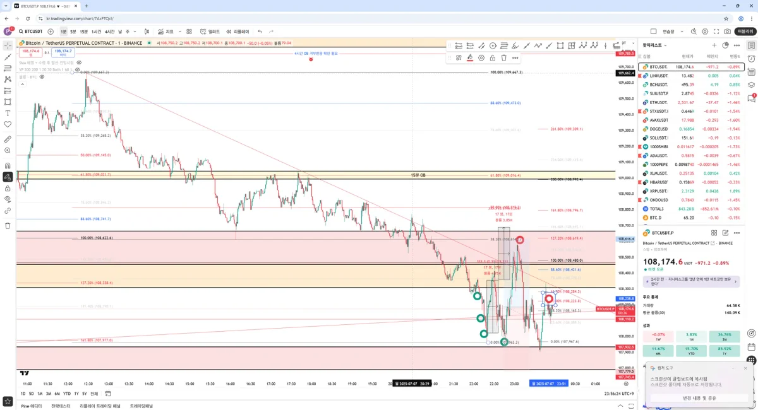Open the indicator templates grid icon
758x410 pixels.
click(x=189, y=32)
